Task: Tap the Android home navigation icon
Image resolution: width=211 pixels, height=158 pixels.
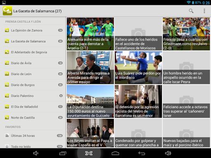Action: tap(115, 153)
